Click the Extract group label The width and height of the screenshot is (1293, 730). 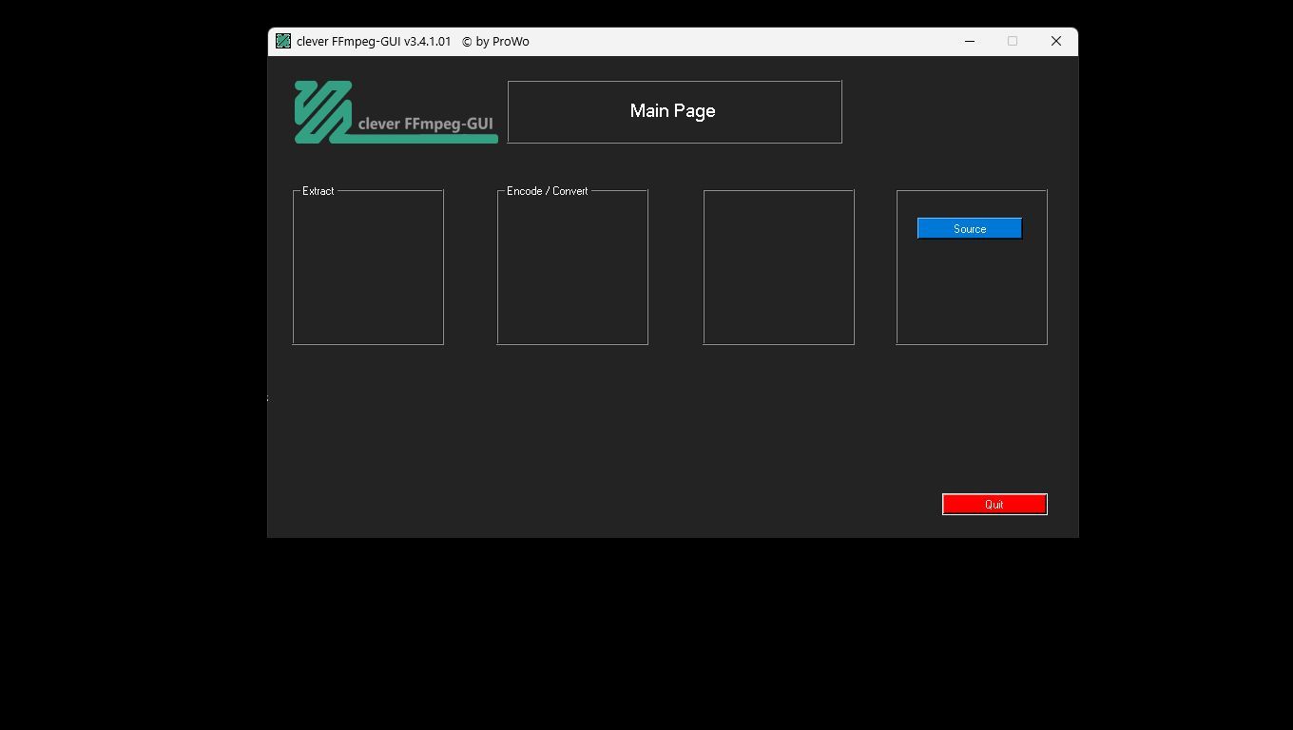pos(318,191)
